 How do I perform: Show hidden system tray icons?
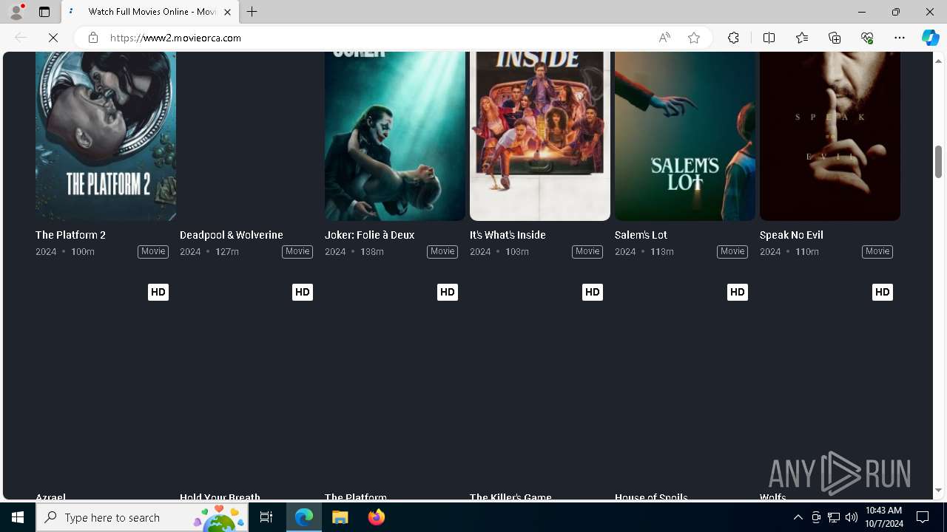798,517
